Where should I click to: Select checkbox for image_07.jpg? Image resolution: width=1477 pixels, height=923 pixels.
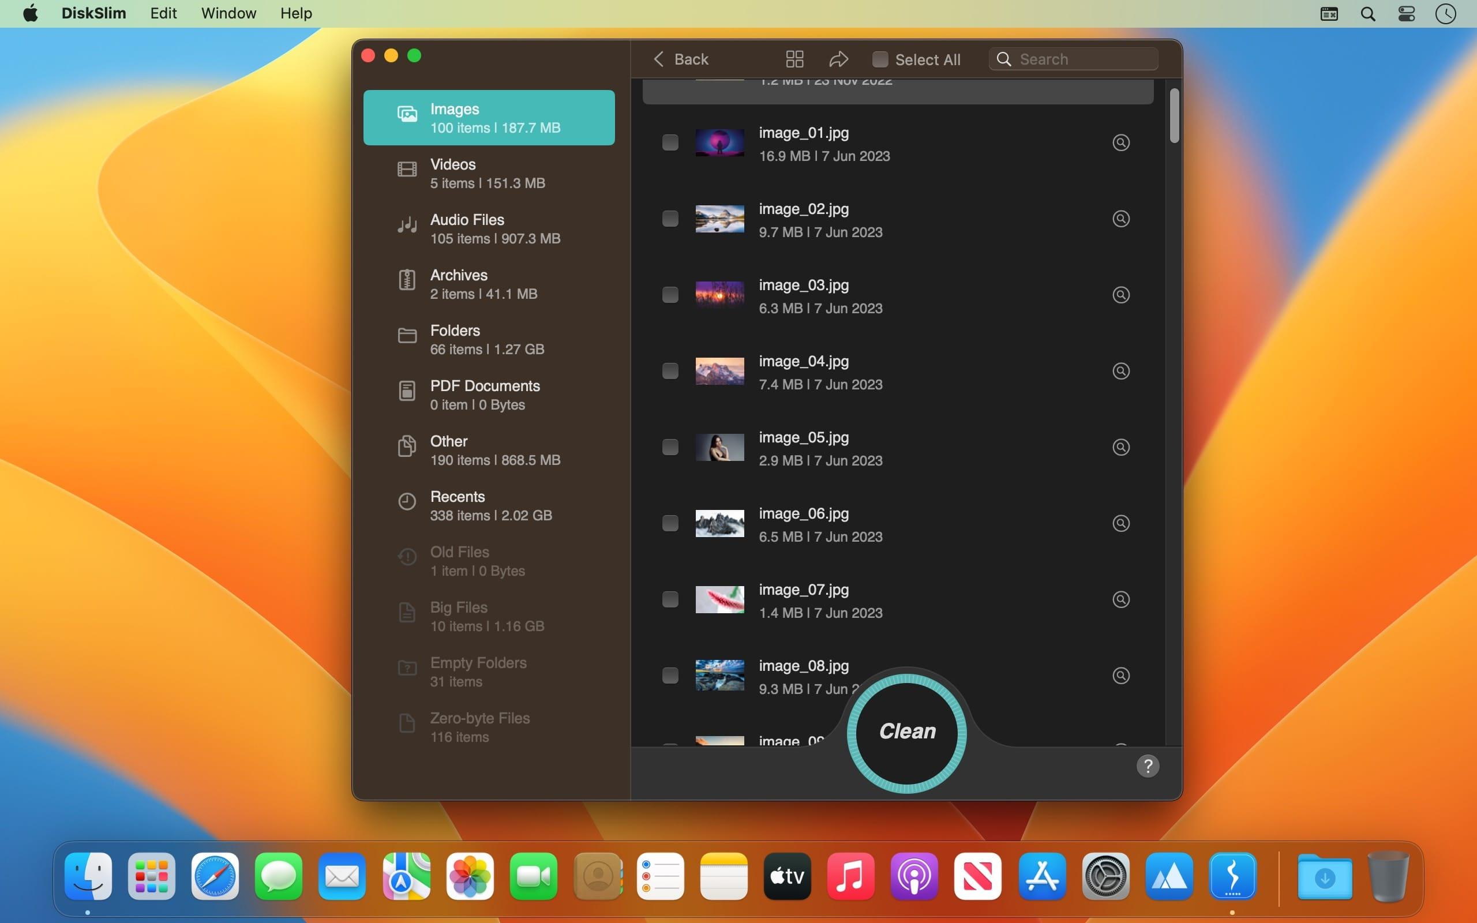pos(670,599)
